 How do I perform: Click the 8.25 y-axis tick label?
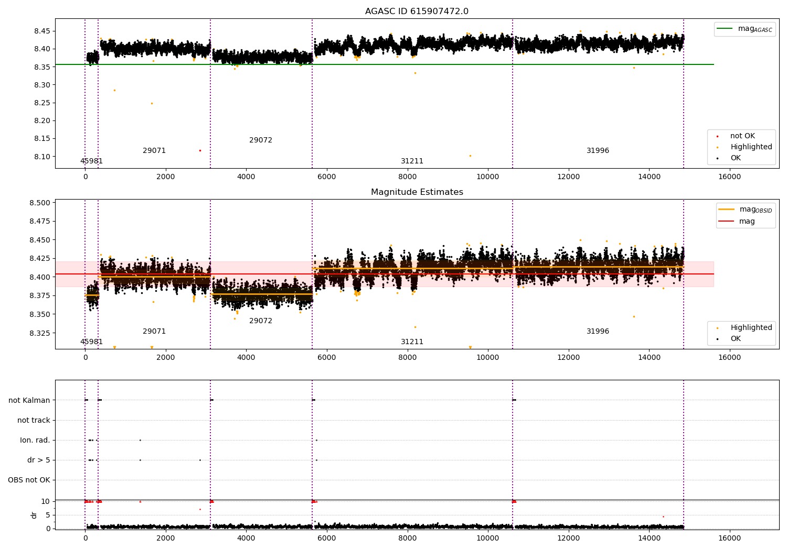[x=42, y=103]
